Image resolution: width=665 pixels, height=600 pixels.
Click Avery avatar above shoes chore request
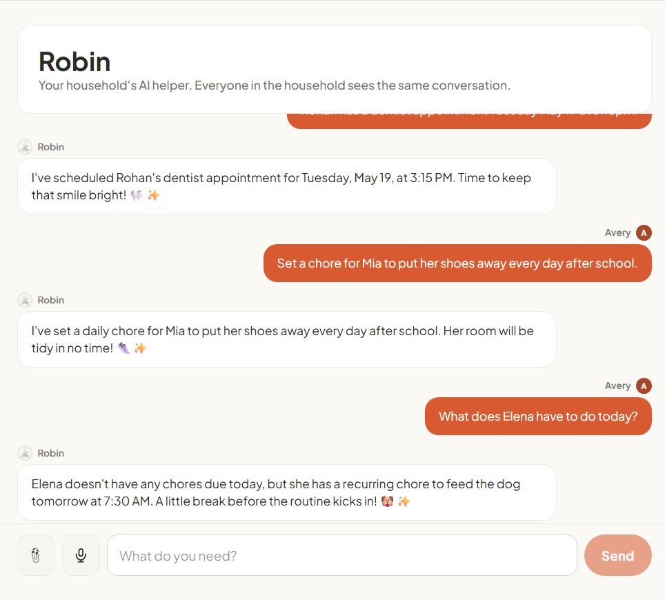[644, 233]
